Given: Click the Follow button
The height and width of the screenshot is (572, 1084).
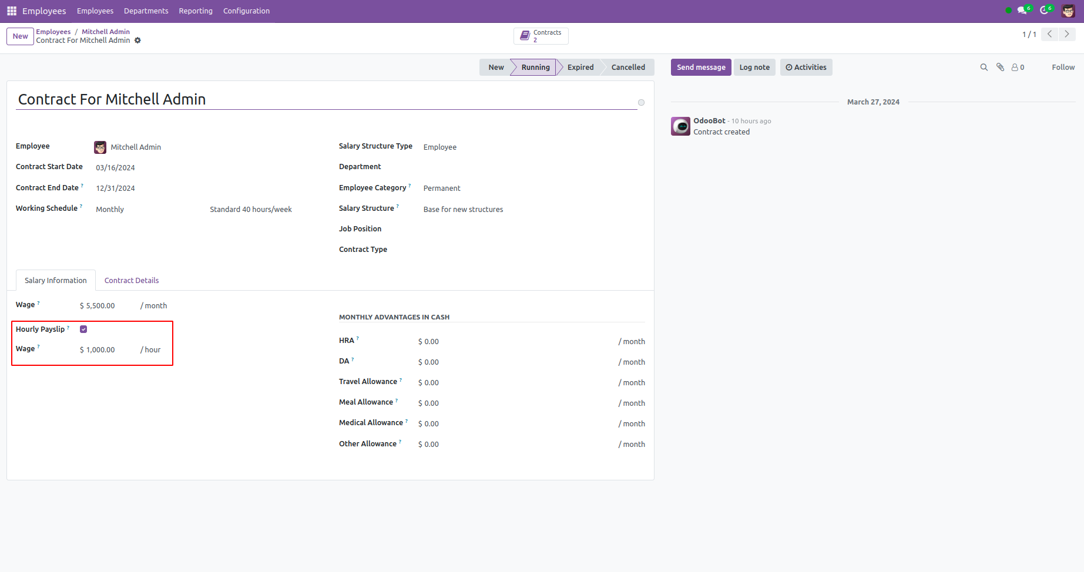Looking at the screenshot, I should [1063, 68].
